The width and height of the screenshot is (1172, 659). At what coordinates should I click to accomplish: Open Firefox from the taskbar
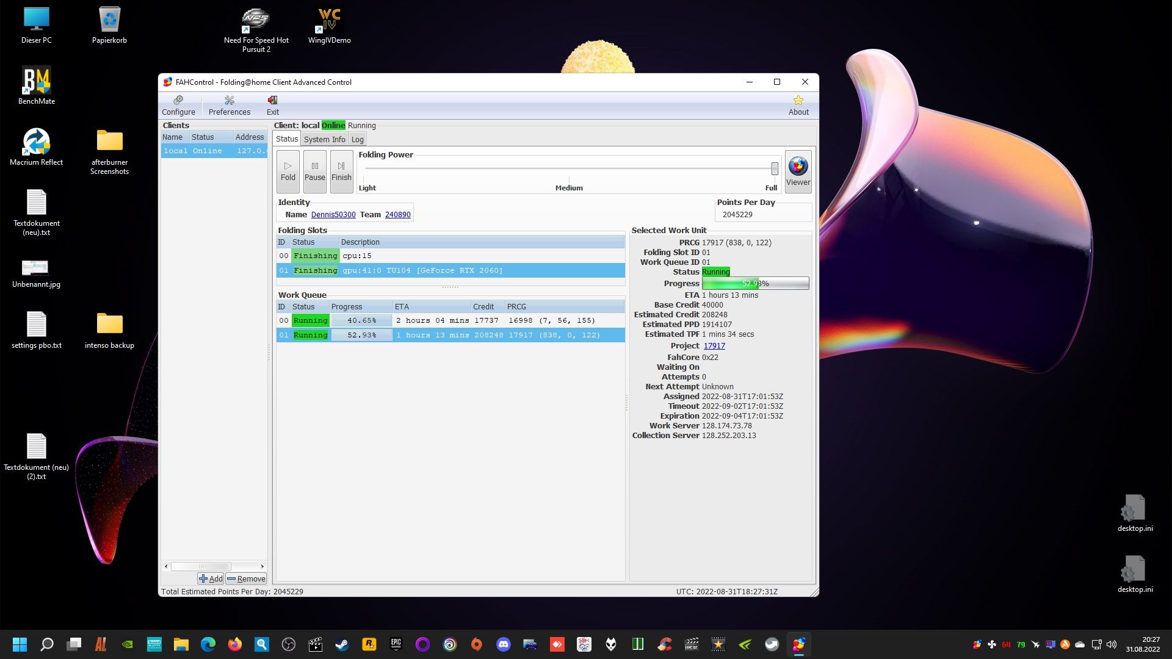(235, 644)
